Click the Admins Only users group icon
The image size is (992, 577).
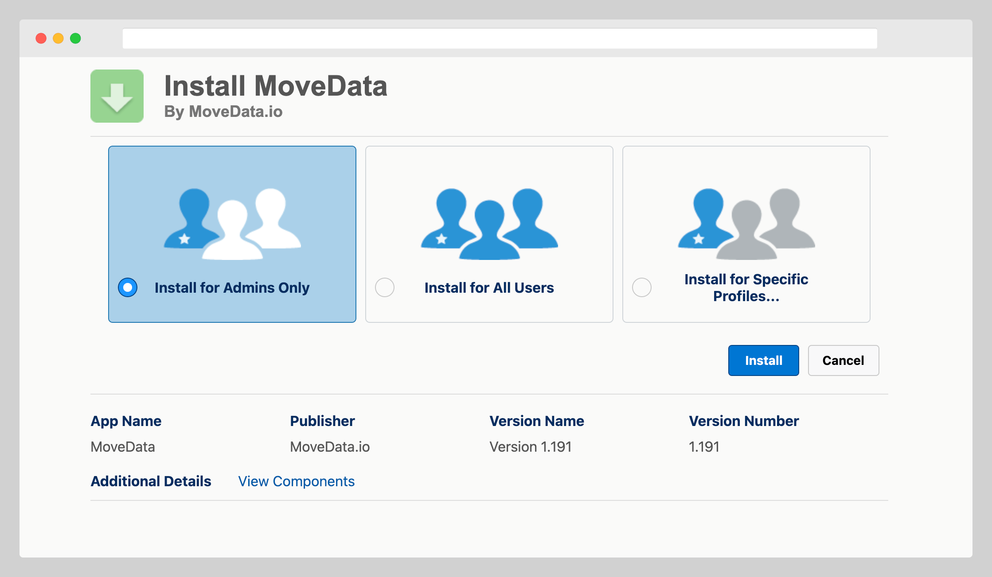[x=232, y=224]
